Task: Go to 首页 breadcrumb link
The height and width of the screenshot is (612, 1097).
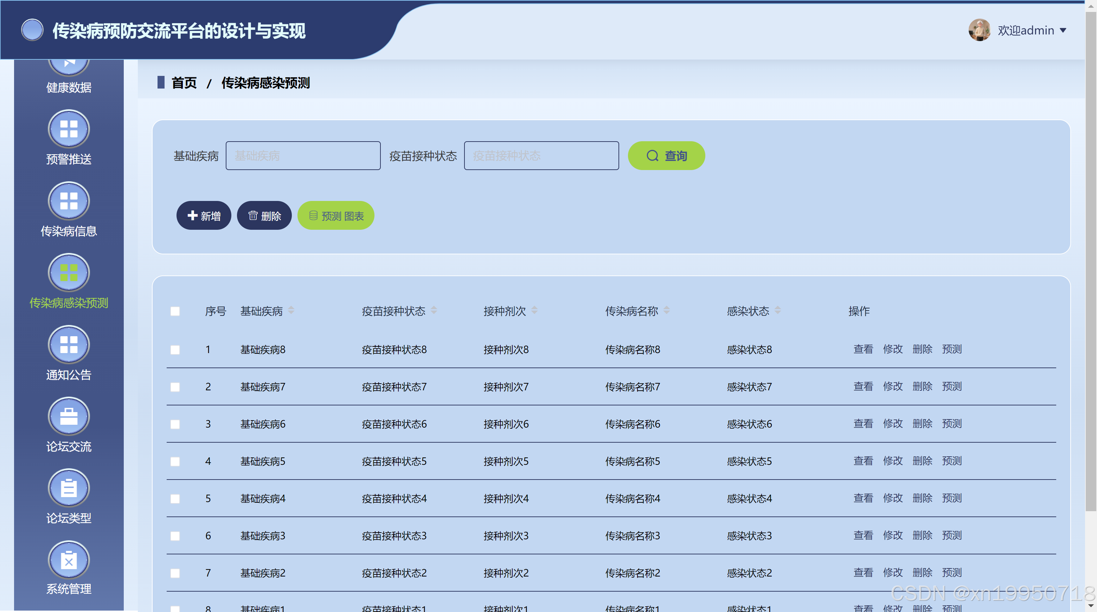Action: (x=184, y=83)
